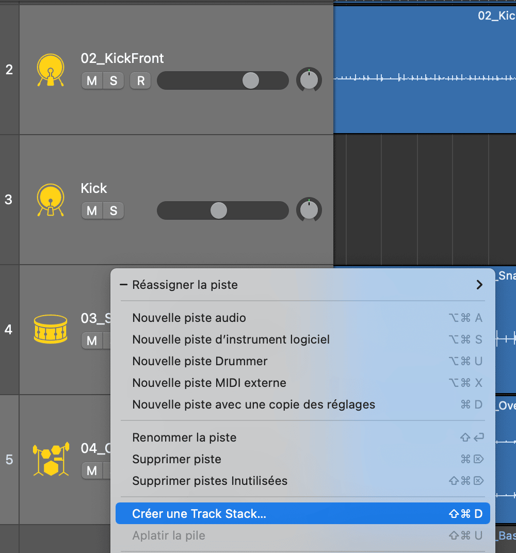Select the 02_KickFront audio region
This screenshot has height=553, width=516.
pyautogui.click(x=425, y=70)
